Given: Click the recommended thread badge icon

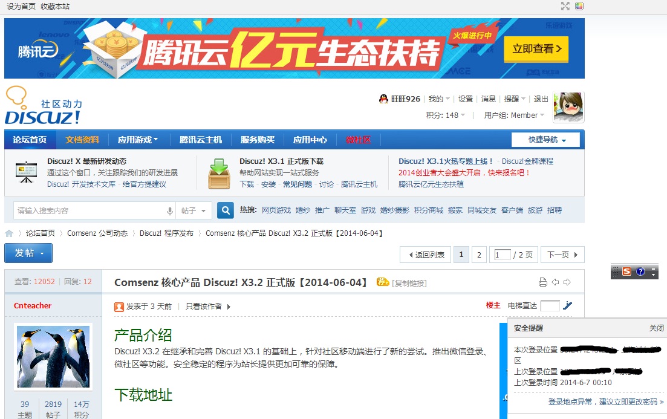Looking at the screenshot, I should tap(382, 282).
